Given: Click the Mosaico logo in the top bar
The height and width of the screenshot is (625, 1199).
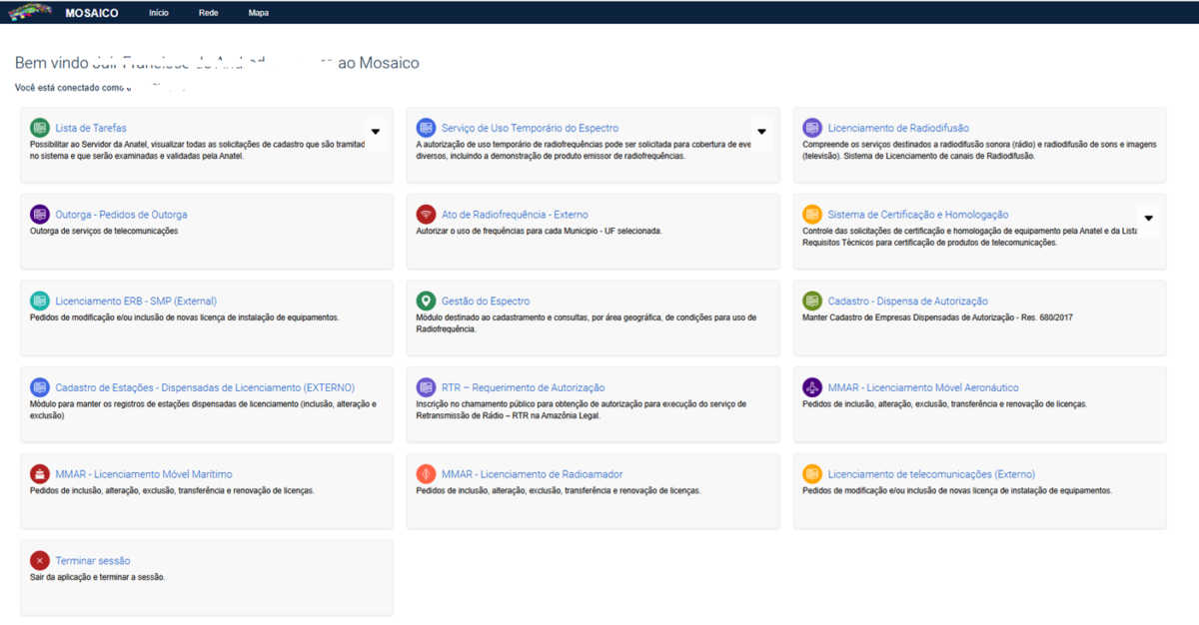Looking at the screenshot, I should [30, 13].
